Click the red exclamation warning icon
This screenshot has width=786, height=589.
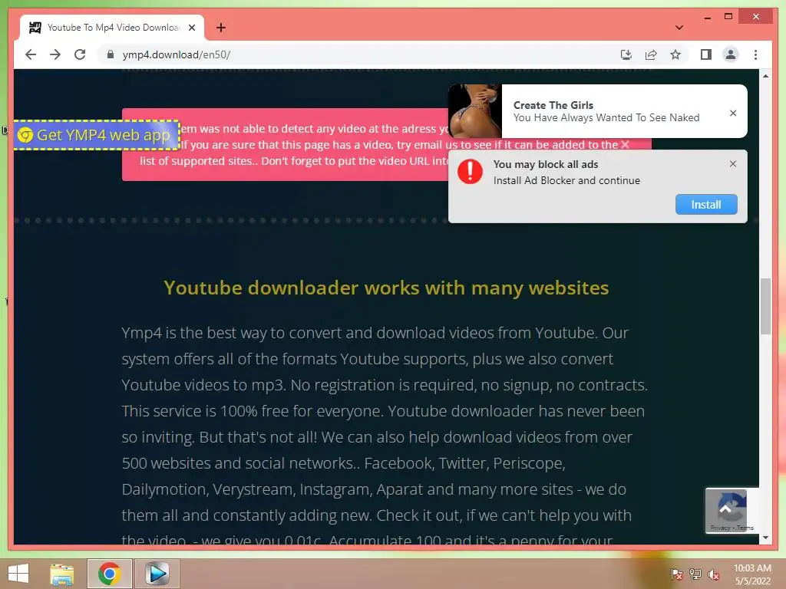471,172
